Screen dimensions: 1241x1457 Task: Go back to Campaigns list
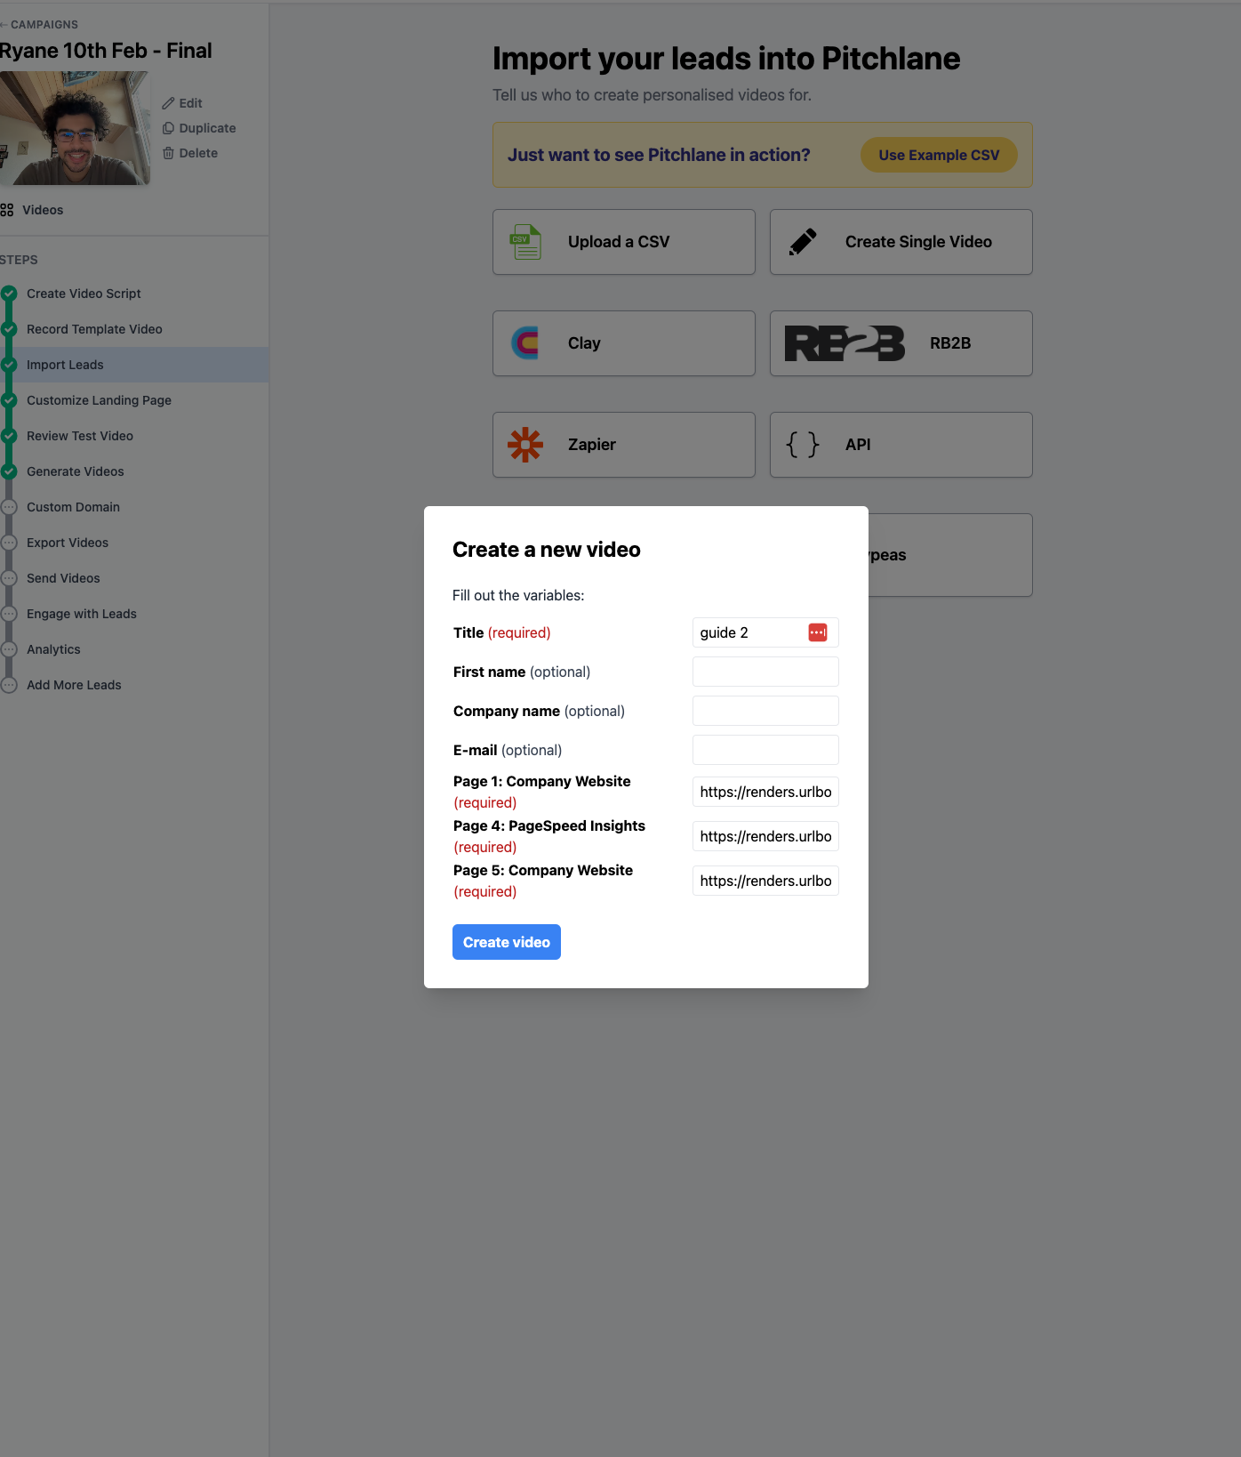(x=39, y=25)
